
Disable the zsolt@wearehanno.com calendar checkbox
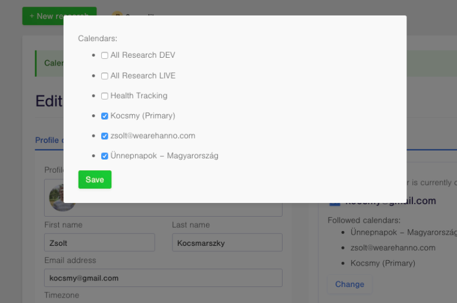(x=105, y=136)
